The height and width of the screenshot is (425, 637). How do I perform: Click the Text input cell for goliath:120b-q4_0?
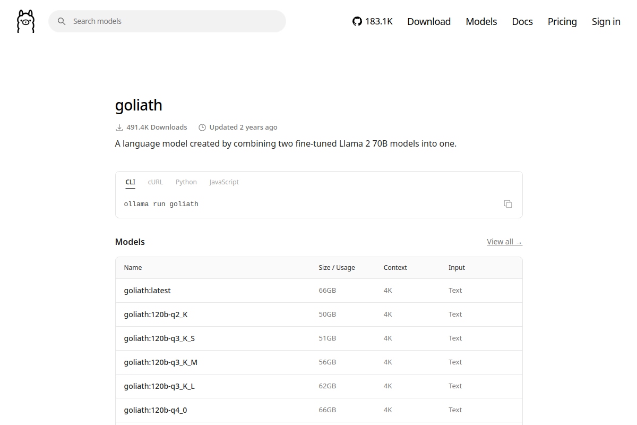[x=455, y=410]
